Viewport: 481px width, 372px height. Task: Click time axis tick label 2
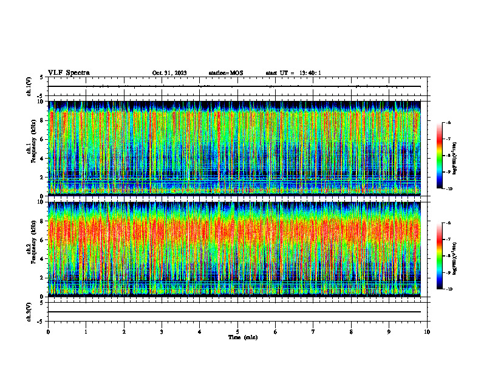click(x=124, y=332)
